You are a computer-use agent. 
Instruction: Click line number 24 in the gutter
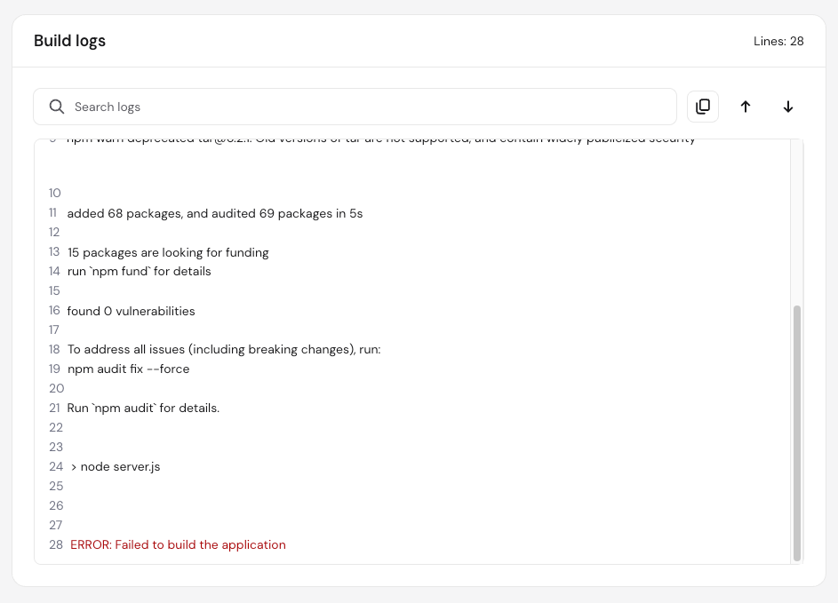pyautogui.click(x=55, y=466)
